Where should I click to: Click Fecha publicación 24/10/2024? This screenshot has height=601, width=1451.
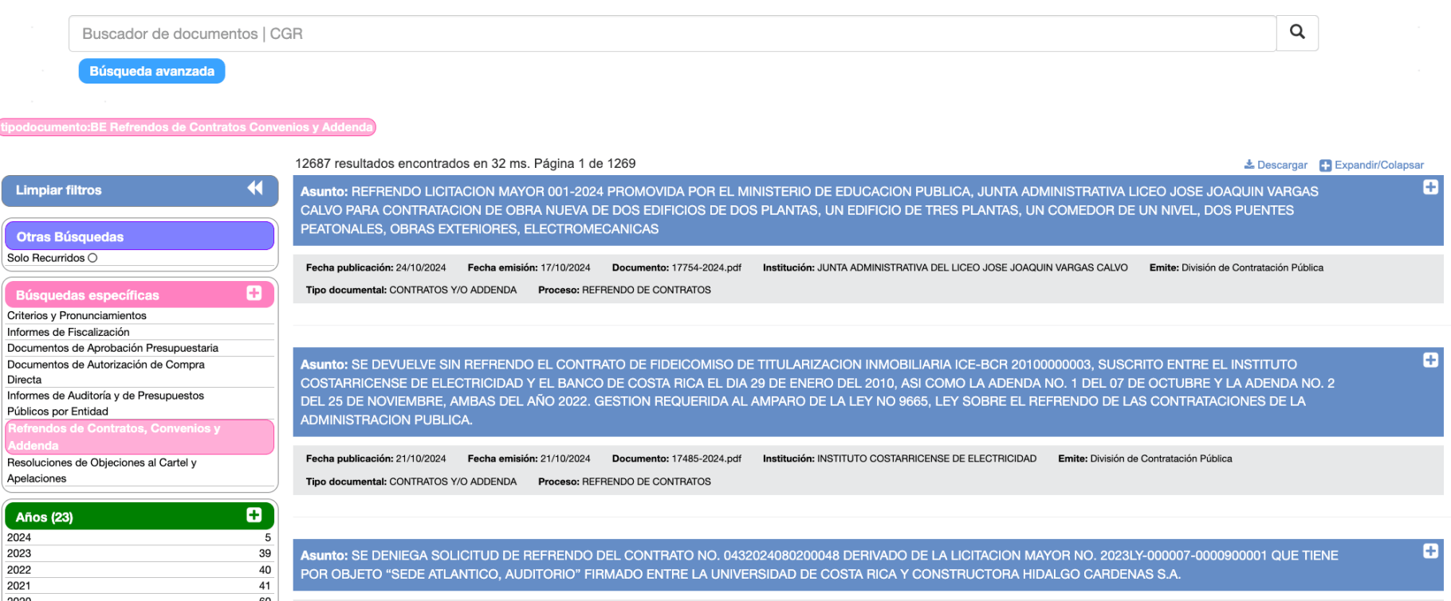click(x=376, y=267)
